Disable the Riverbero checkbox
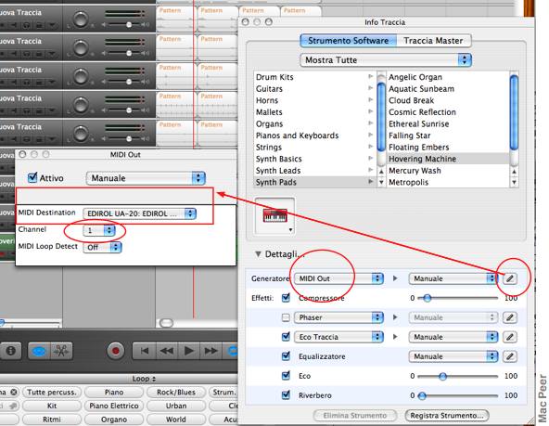 pyautogui.click(x=286, y=395)
